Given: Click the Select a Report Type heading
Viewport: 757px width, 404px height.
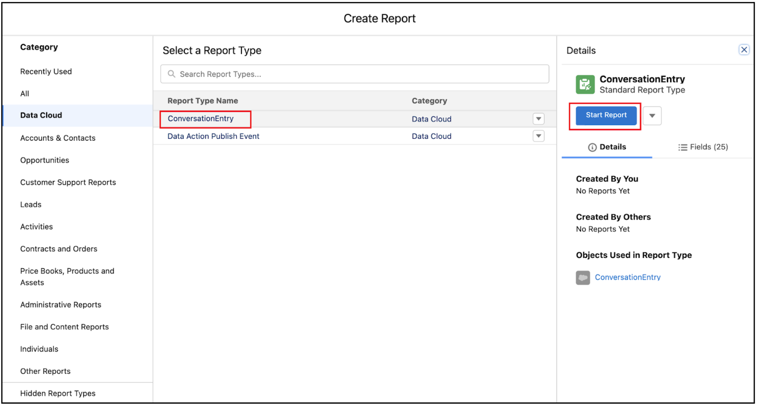Looking at the screenshot, I should tap(212, 50).
